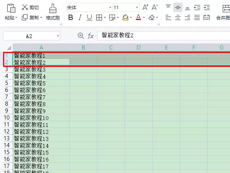Image resolution: width=230 pixels, height=173 pixels.
Task: Expand clear options arrow next to eraser
Action: coord(157,18)
